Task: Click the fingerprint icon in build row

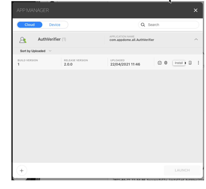Action: pyautogui.click(x=166, y=63)
